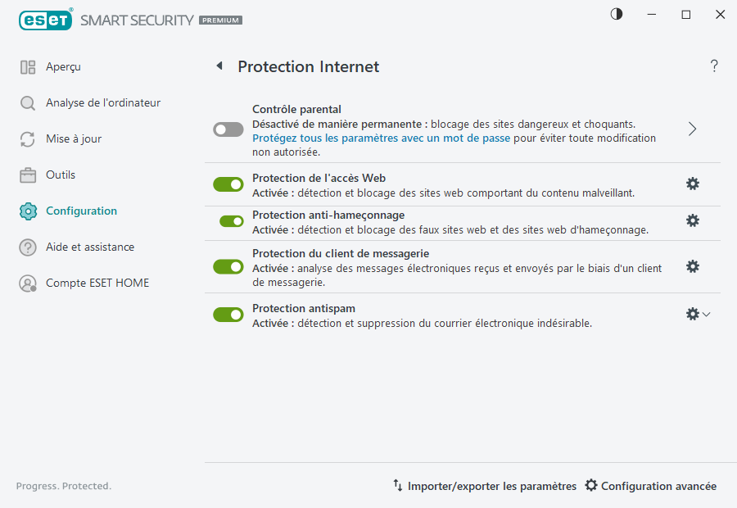Screen dimensions: 737x508
Task: Click the back arrow beside Protection Internet
Action: (x=219, y=66)
